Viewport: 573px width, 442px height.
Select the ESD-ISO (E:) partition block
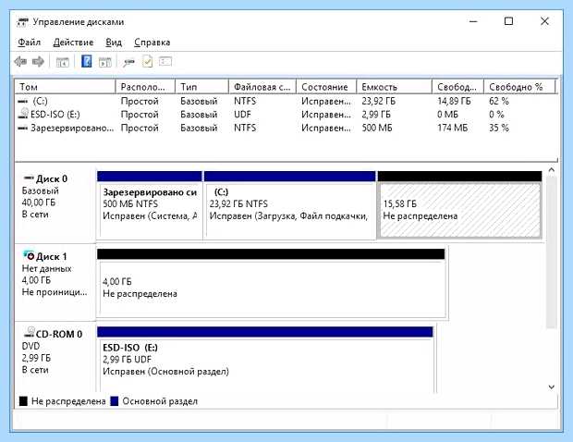[x=265, y=360]
